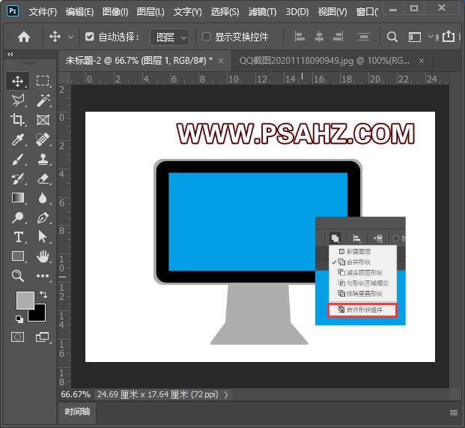Open the 时间轴 panel menu icon

tap(454, 412)
